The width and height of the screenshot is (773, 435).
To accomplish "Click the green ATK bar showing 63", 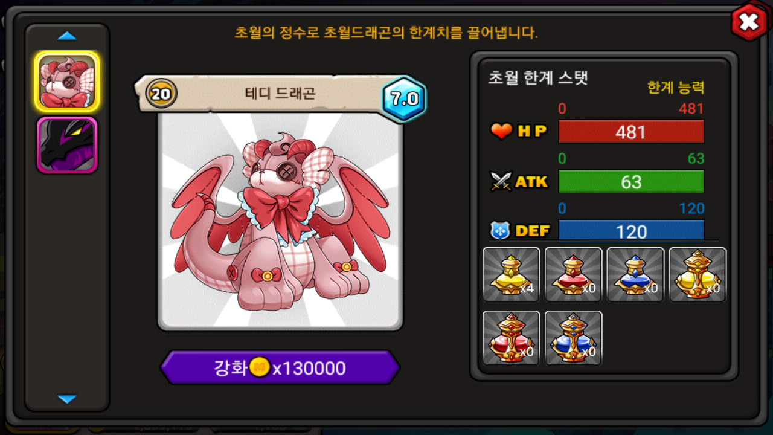I will pos(631,181).
